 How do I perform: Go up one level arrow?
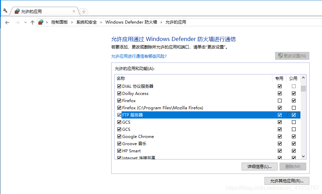pyautogui.click(x=33, y=22)
